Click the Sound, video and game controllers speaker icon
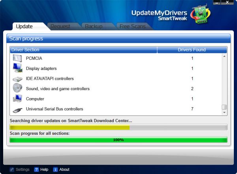The height and width of the screenshot is (174, 237). (17, 89)
